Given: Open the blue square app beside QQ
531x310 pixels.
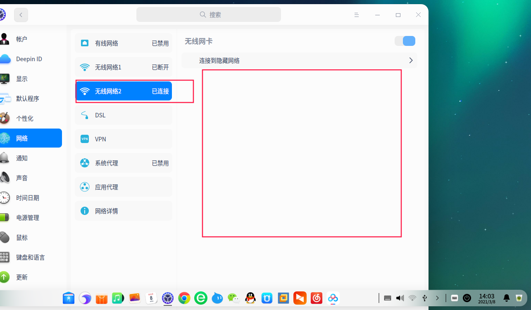Looking at the screenshot, I should click(267, 298).
